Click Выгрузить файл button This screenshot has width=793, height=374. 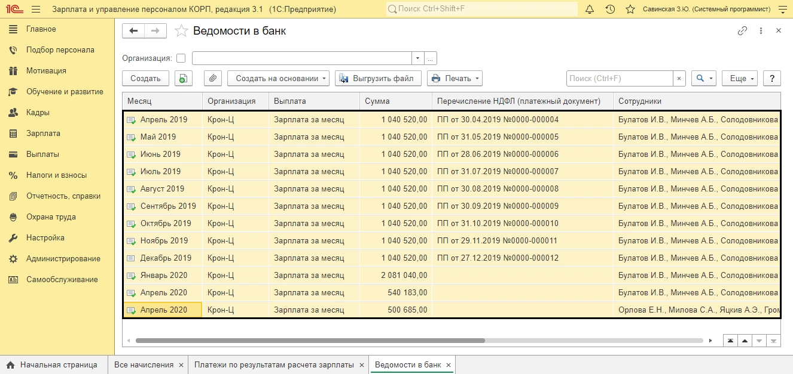click(378, 78)
